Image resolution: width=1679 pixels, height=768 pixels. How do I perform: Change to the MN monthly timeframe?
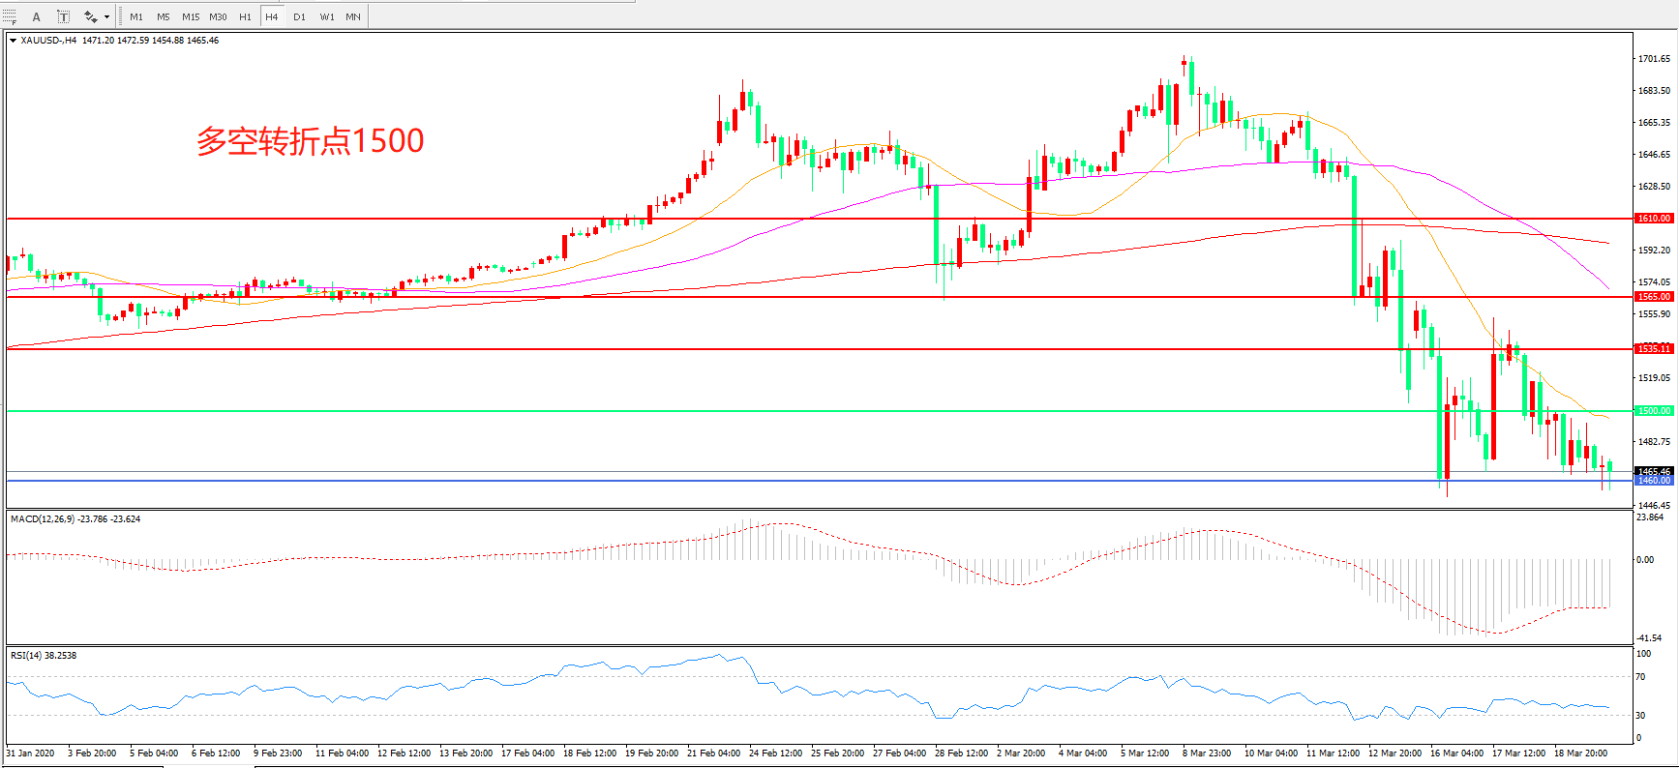click(x=353, y=16)
